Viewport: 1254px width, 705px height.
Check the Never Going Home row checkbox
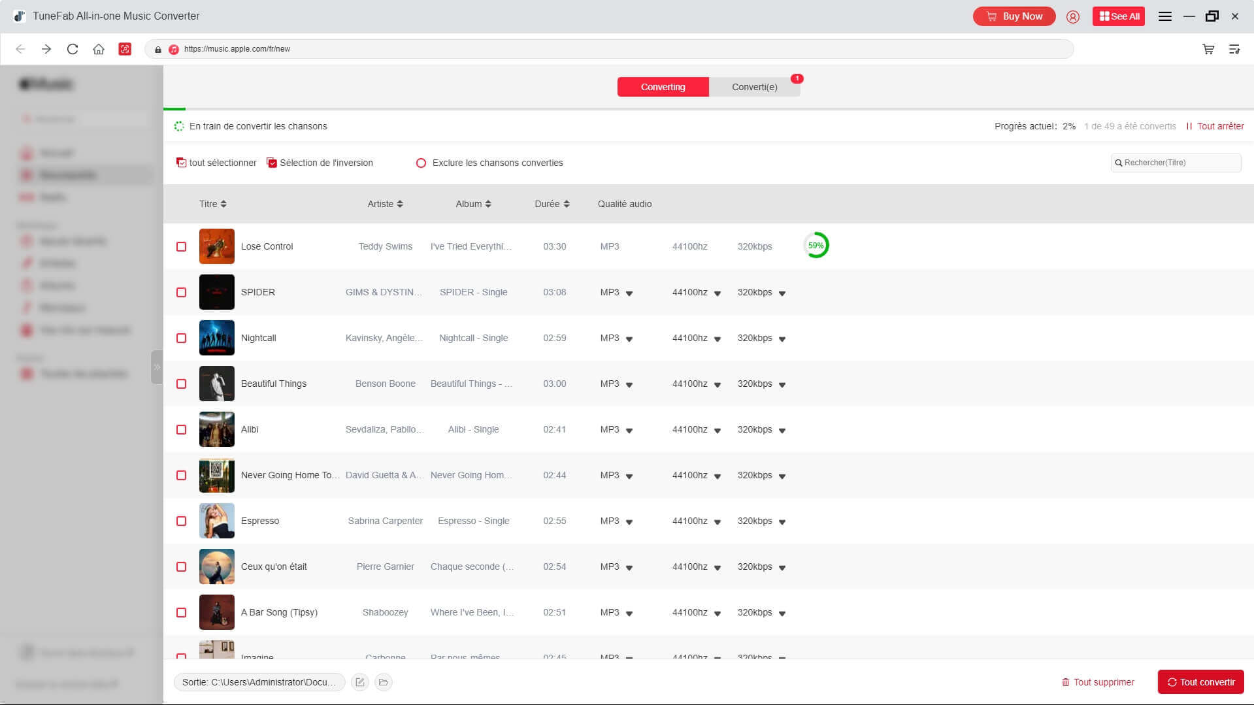pos(182,475)
